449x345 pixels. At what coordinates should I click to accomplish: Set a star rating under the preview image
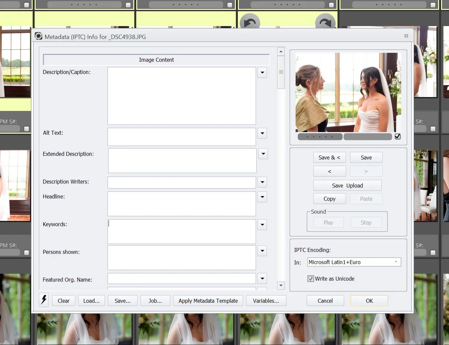point(319,136)
